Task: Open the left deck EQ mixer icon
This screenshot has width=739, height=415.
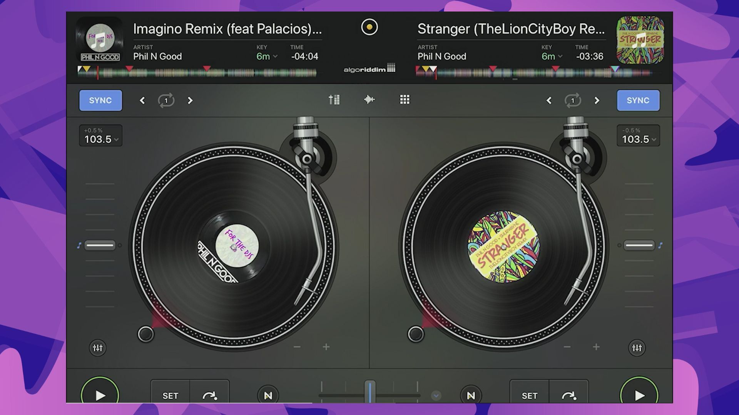Action: (98, 348)
